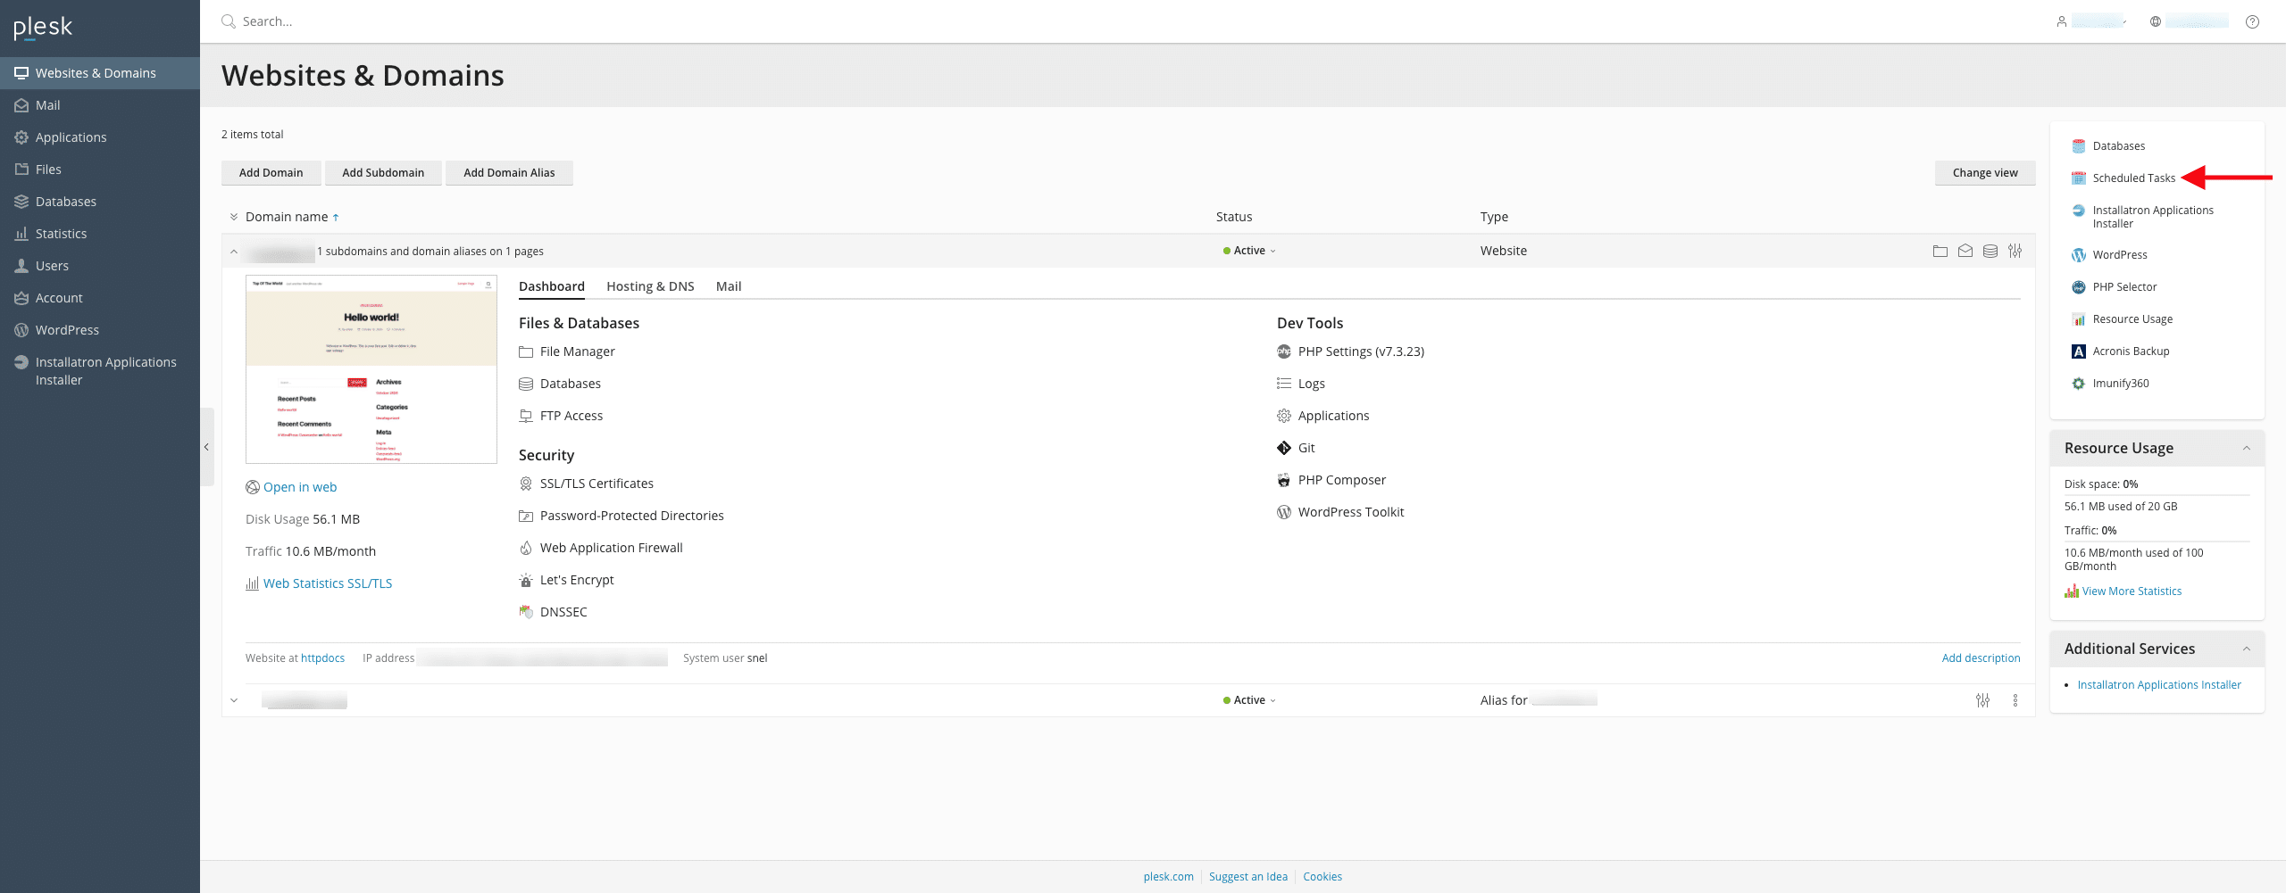Viewport: 2286px width, 893px height.
Task: Open the Mail sidebar item
Action: click(100, 105)
